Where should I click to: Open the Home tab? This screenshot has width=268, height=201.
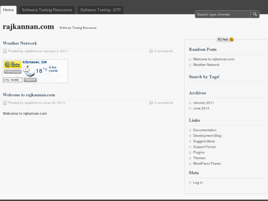(8, 10)
